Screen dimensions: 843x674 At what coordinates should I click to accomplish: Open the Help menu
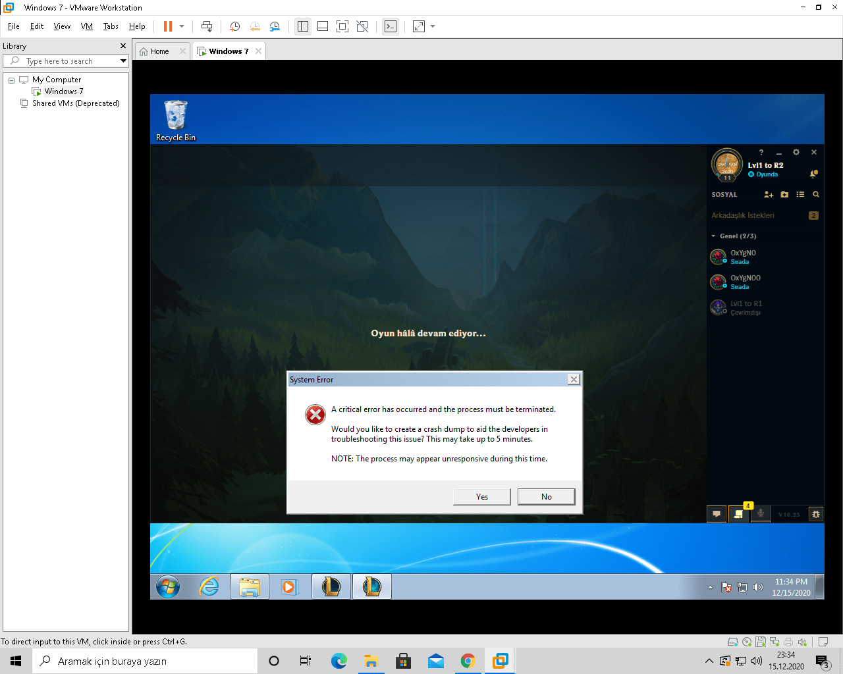pyautogui.click(x=137, y=26)
